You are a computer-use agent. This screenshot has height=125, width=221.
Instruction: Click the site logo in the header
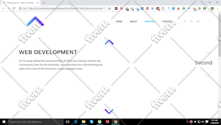click(x=35, y=21)
